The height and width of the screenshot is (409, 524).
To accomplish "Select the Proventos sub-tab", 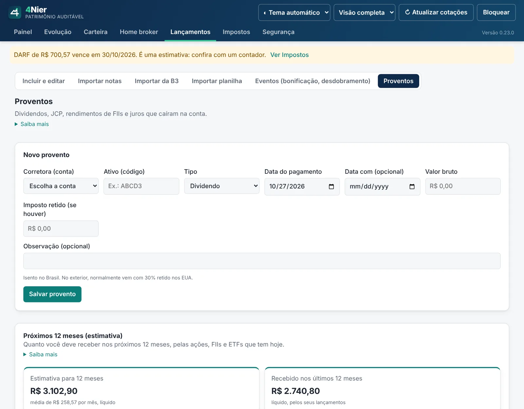I will click(x=399, y=81).
